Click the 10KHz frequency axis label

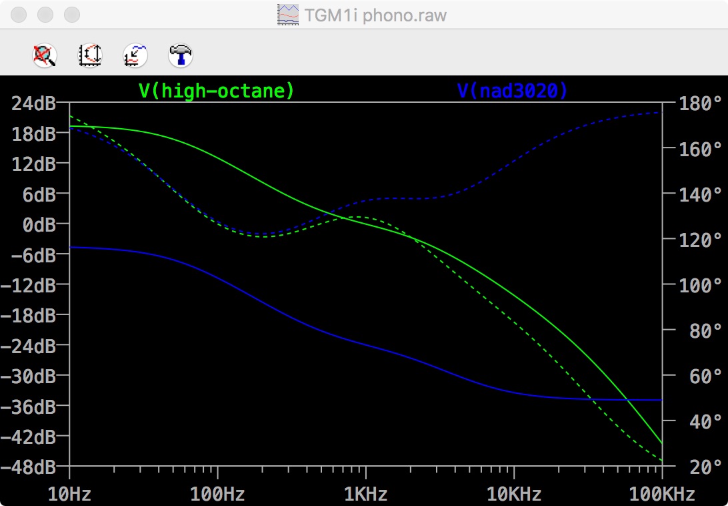pos(514,494)
